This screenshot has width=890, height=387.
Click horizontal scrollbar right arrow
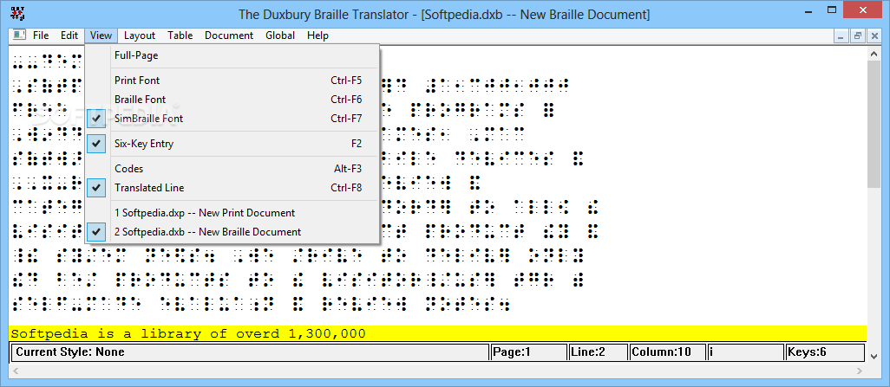tap(861, 371)
